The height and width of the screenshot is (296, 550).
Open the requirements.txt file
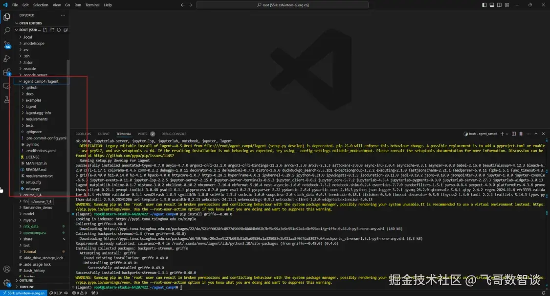tap(42, 176)
